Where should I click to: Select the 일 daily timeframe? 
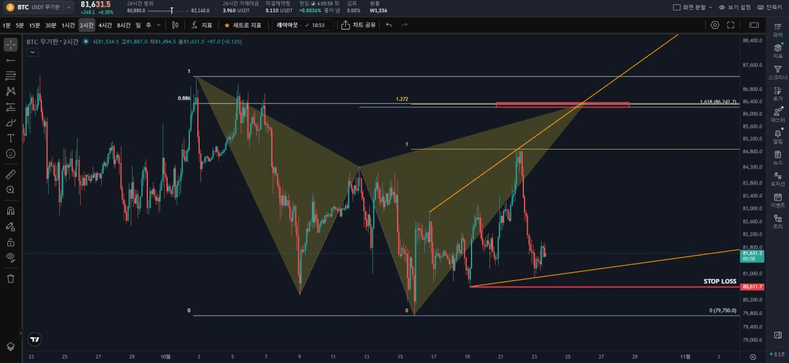[138, 25]
